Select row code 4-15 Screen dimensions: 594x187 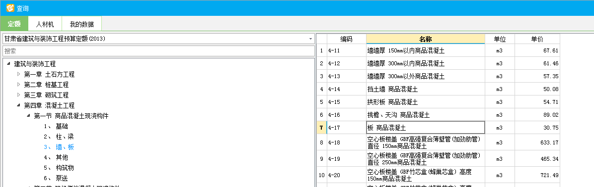pos(346,102)
